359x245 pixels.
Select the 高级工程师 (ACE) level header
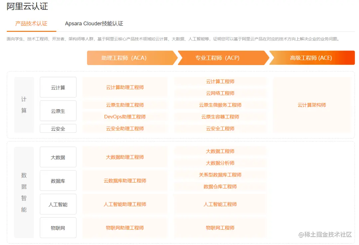[x=311, y=58]
